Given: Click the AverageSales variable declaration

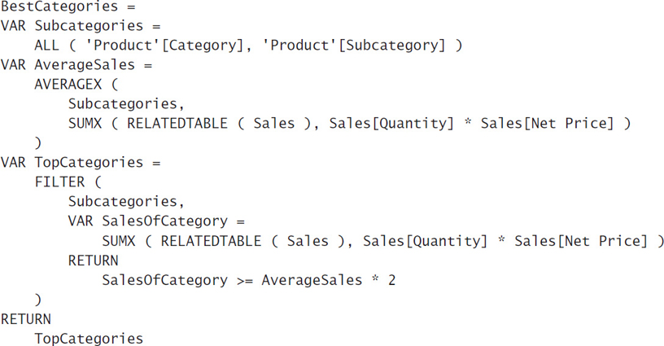Looking at the screenshot, I should click(x=76, y=65).
